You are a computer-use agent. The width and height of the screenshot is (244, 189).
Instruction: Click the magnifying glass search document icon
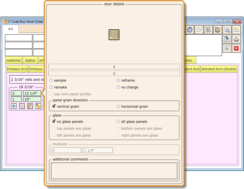(x=227, y=30)
